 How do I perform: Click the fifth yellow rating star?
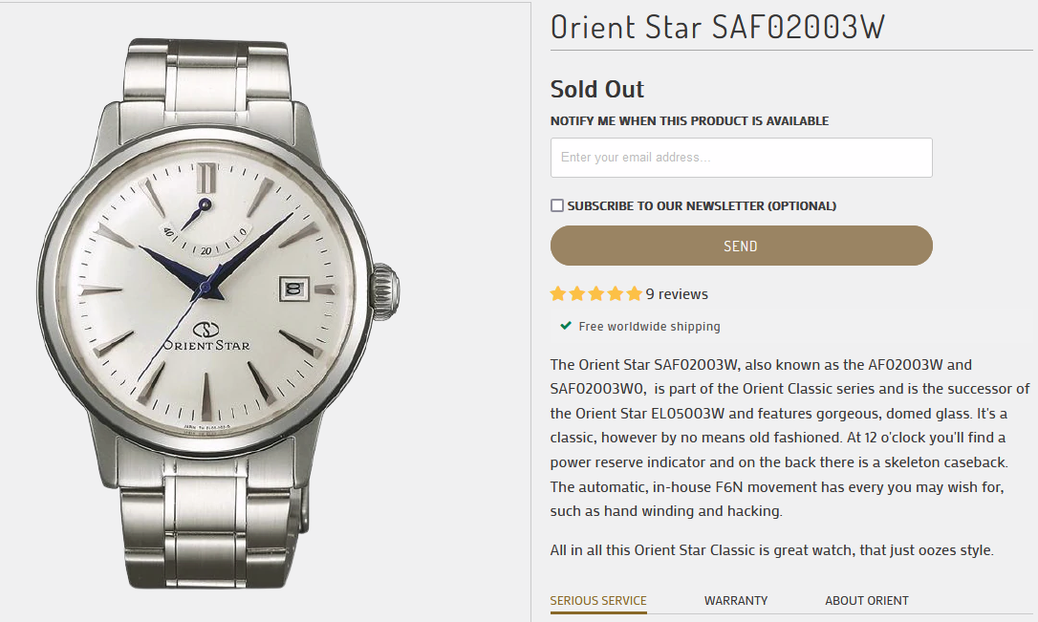[x=634, y=294]
